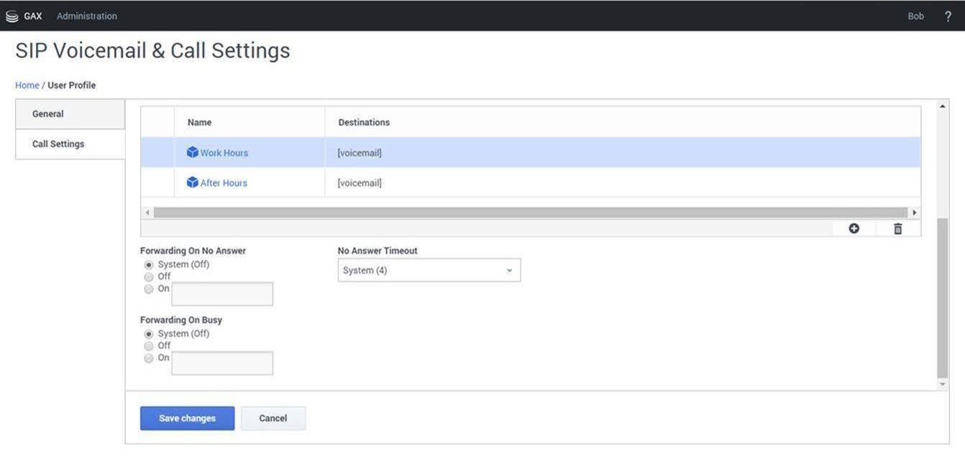965x459 pixels.
Task: Click the Cancel button
Action: point(273,418)
